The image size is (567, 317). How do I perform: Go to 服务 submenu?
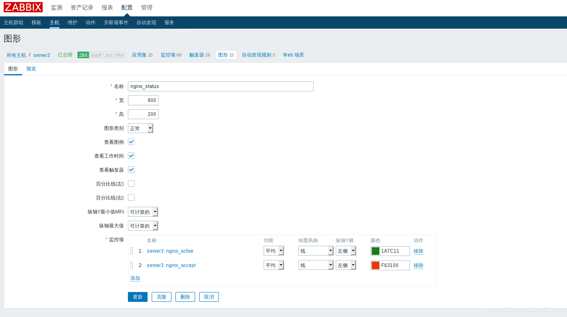tap(169, 23)
